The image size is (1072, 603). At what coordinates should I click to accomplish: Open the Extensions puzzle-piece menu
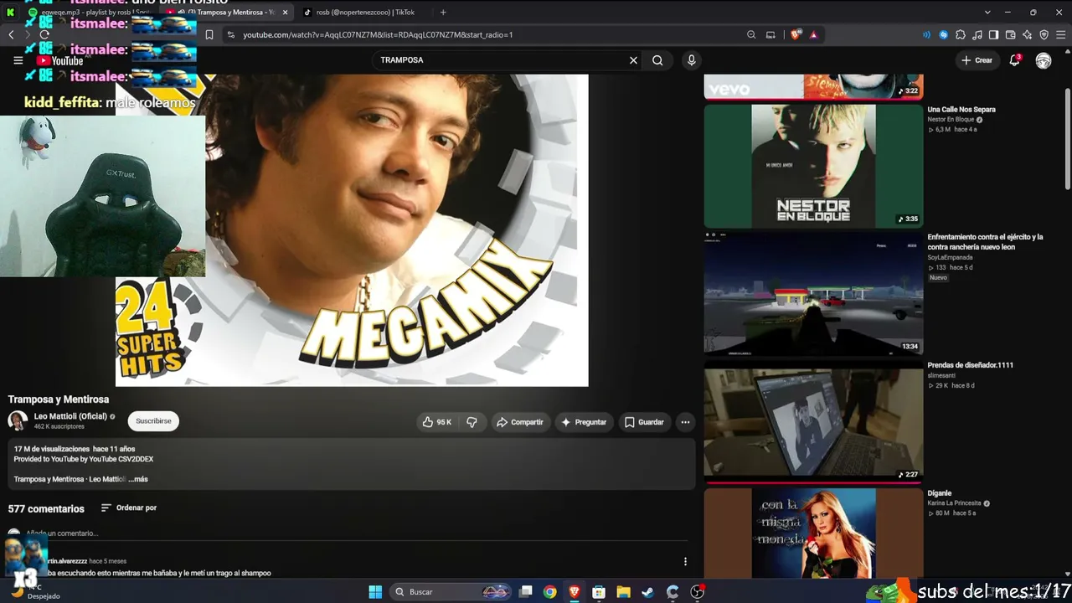961,35
